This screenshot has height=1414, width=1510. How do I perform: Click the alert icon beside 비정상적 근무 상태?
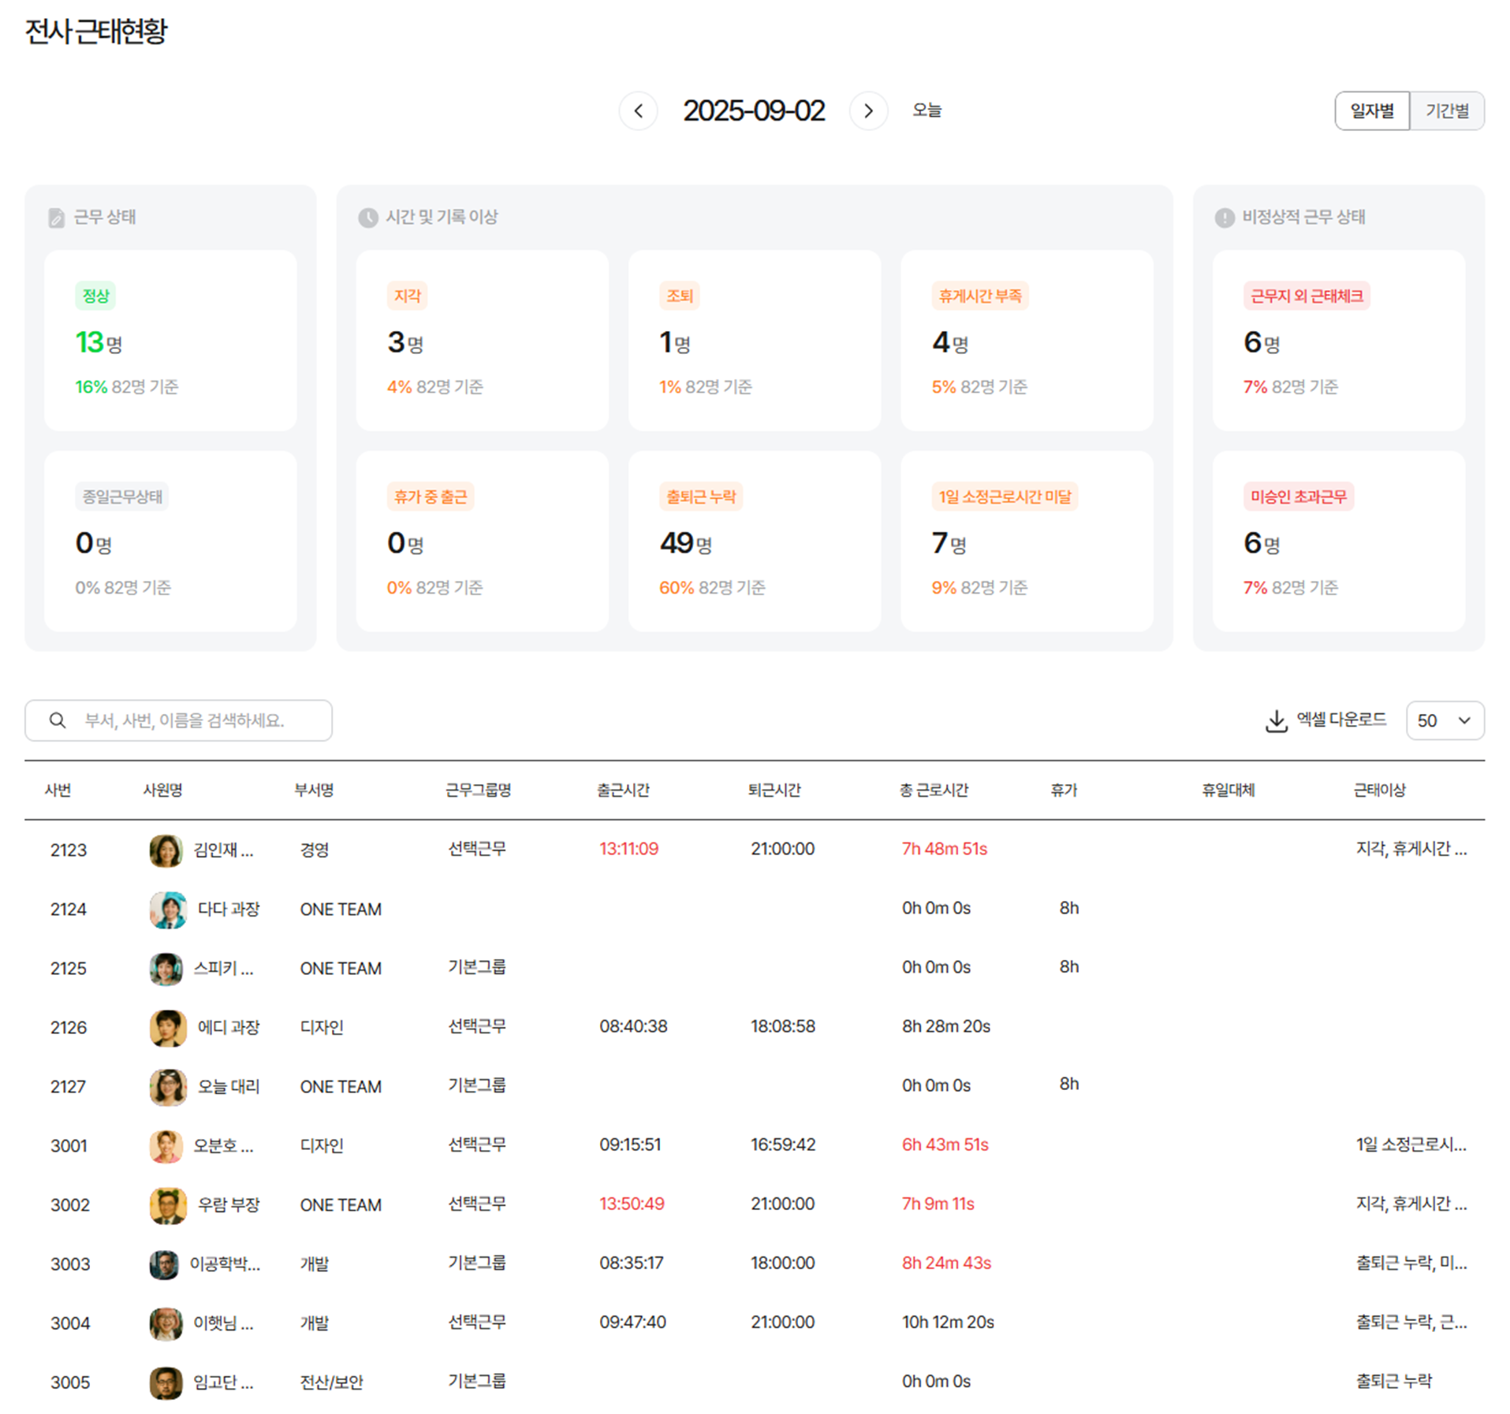(1224, 218)
